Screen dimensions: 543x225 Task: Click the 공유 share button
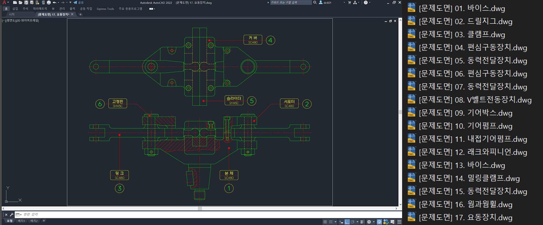coord(78,2)
